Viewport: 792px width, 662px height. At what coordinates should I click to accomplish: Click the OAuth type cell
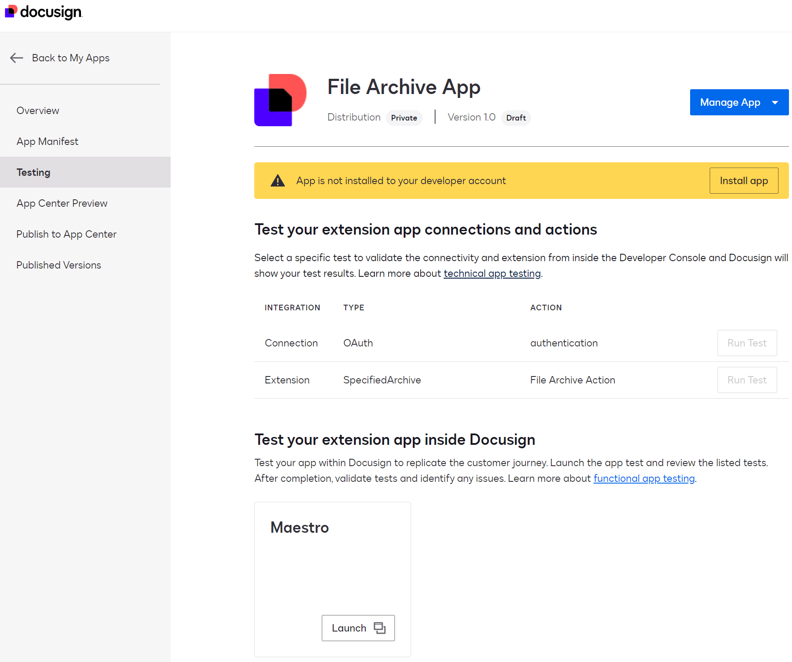click(x=358, y=343)
